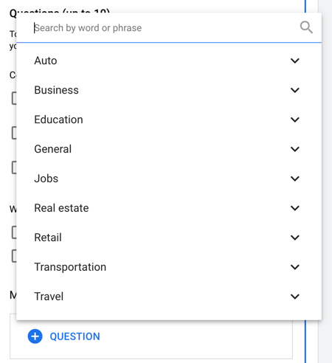332x363 pixels.
Task: Expand the Retail category chevron
Action: tap(295, 238)
